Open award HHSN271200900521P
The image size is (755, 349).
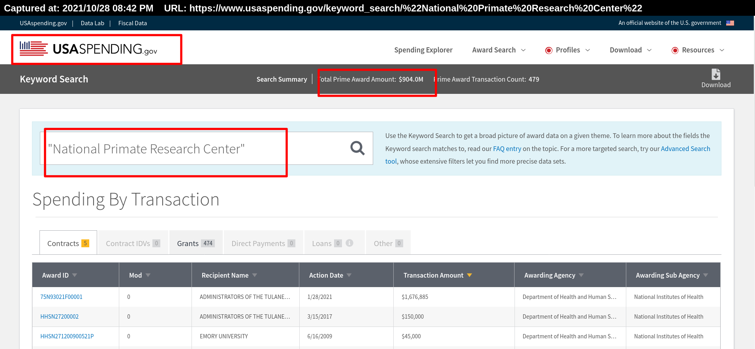(67, 336)
